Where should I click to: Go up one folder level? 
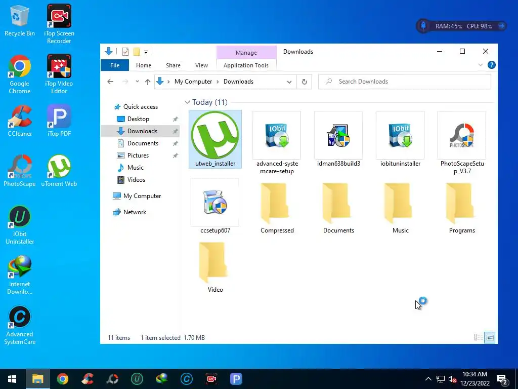coord(148,82)
